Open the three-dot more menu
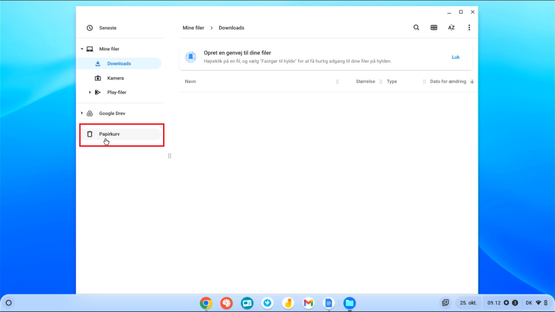Image resolution: width=555 pixels, height=312 pixels. (x=469, y=27)
